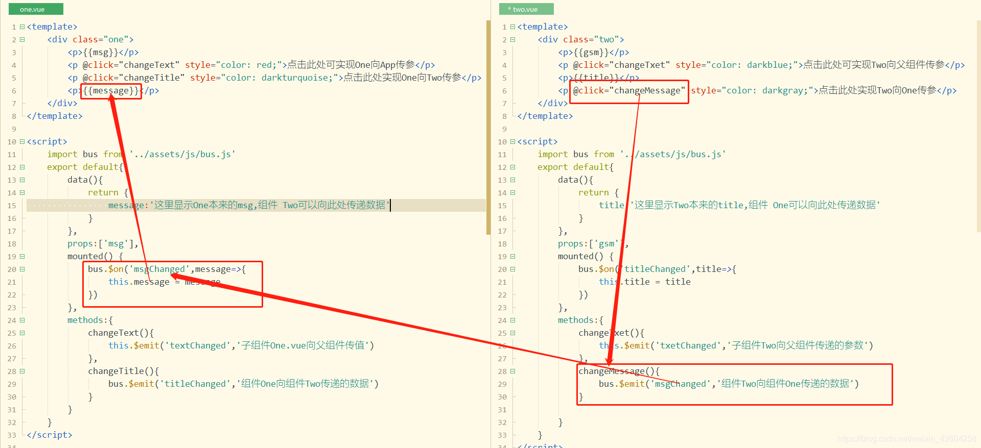Click class="one" attribute in one.vue
Image resolution: width=981 pixels, height=448 pixels.
(101, 39)
